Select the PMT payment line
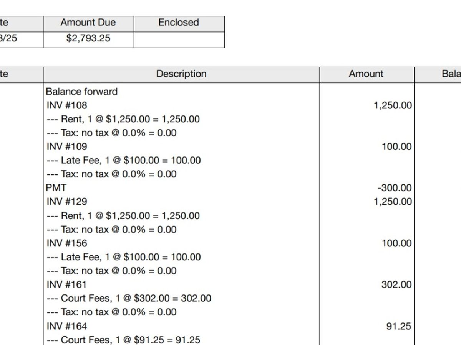This screenshot has width=461, height=345. (56, 188)
